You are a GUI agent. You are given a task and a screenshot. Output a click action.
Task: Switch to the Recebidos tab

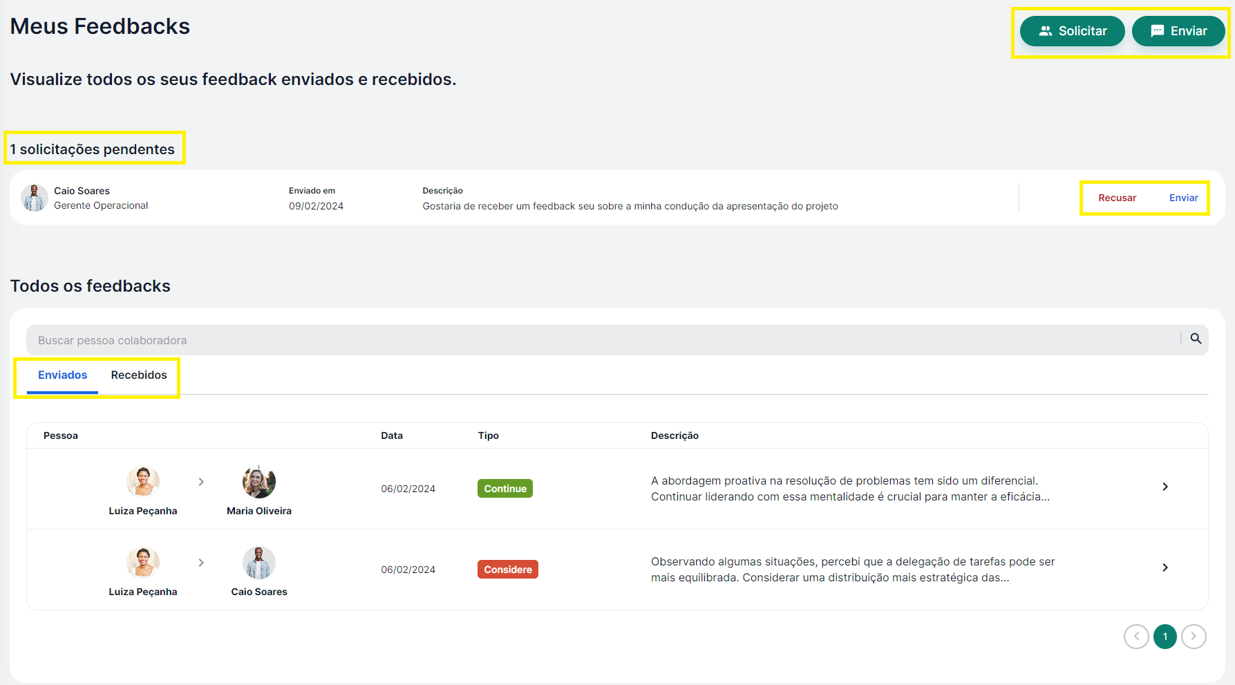tap(139, 375)
